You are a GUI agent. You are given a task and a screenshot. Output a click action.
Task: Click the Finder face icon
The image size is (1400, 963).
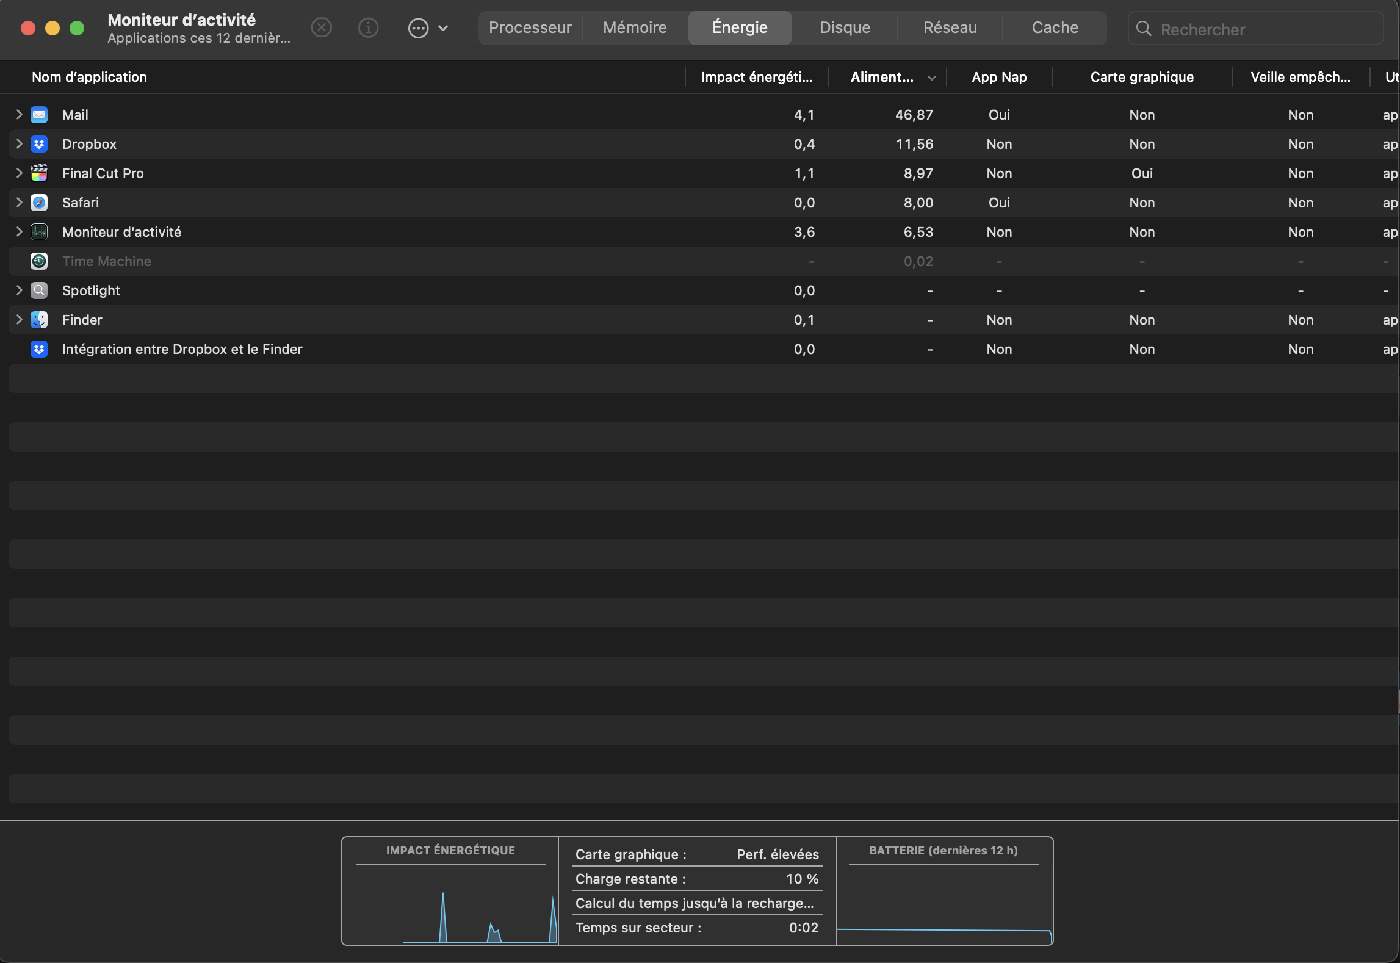39,320
